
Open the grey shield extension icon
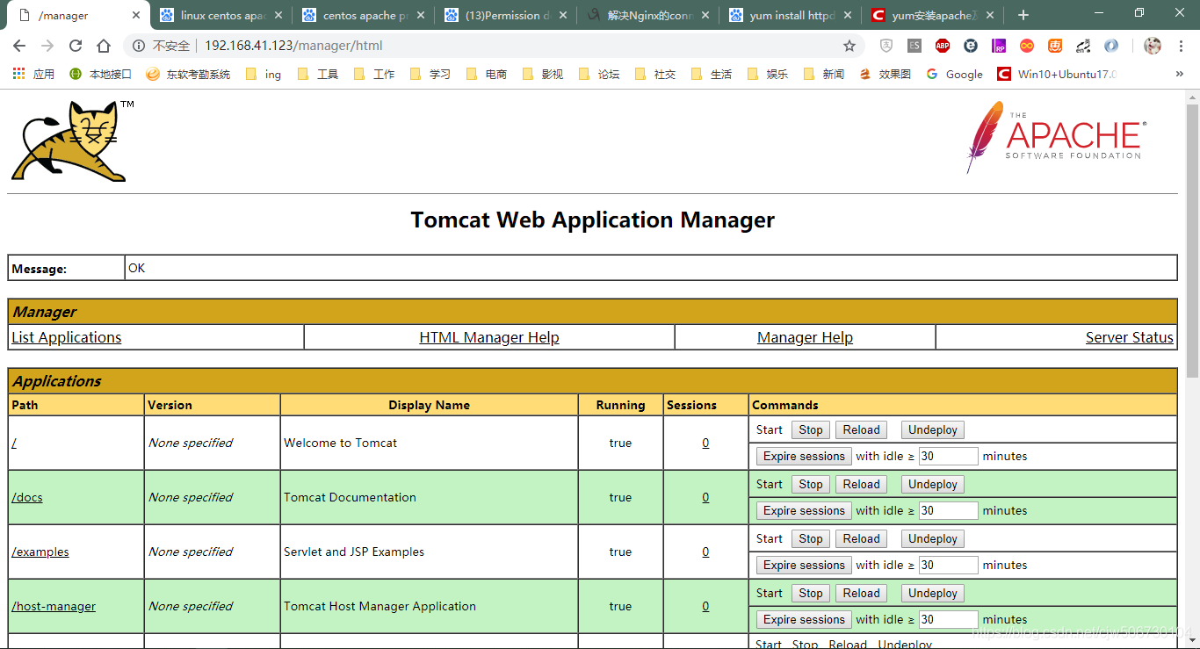886,46
